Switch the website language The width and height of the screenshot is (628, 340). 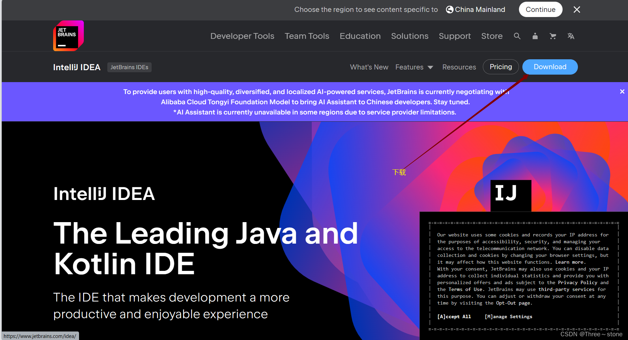pyautogui.click(x=571, y=36)
